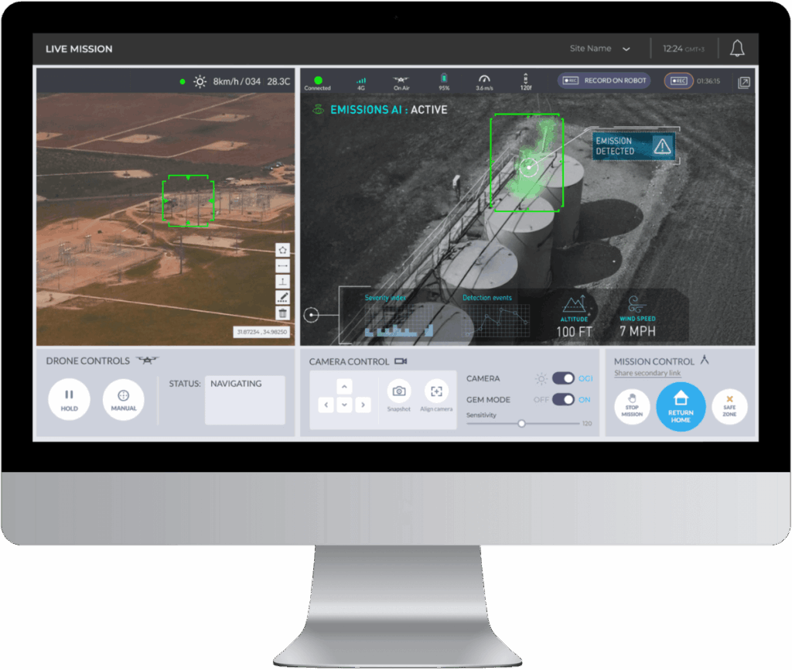The height and width of the screenshot is (670, 792).
Task: Click the STOP MISSION button
Action: 632,407
